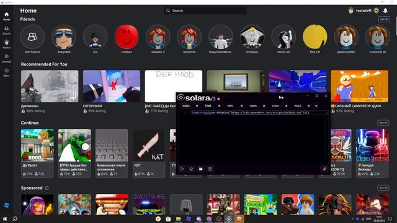Click the Solara logo icon
Screen dimensions: 397x223
[181, 97]
